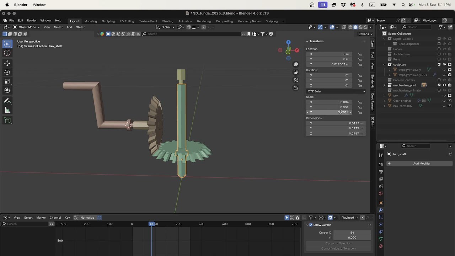This screenshot has height=256, width=455.
Task: Click the Cursor X frame field
Action: 352,233
